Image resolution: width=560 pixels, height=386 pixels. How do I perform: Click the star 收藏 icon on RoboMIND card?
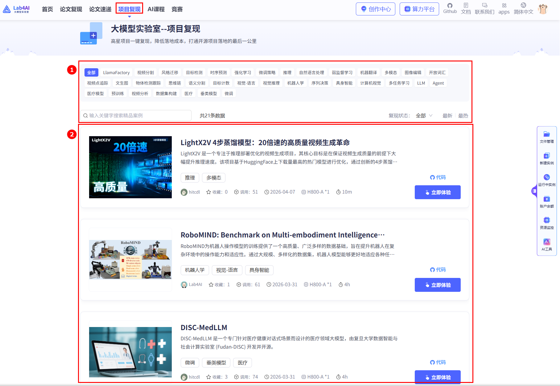[x=211, y=285]
